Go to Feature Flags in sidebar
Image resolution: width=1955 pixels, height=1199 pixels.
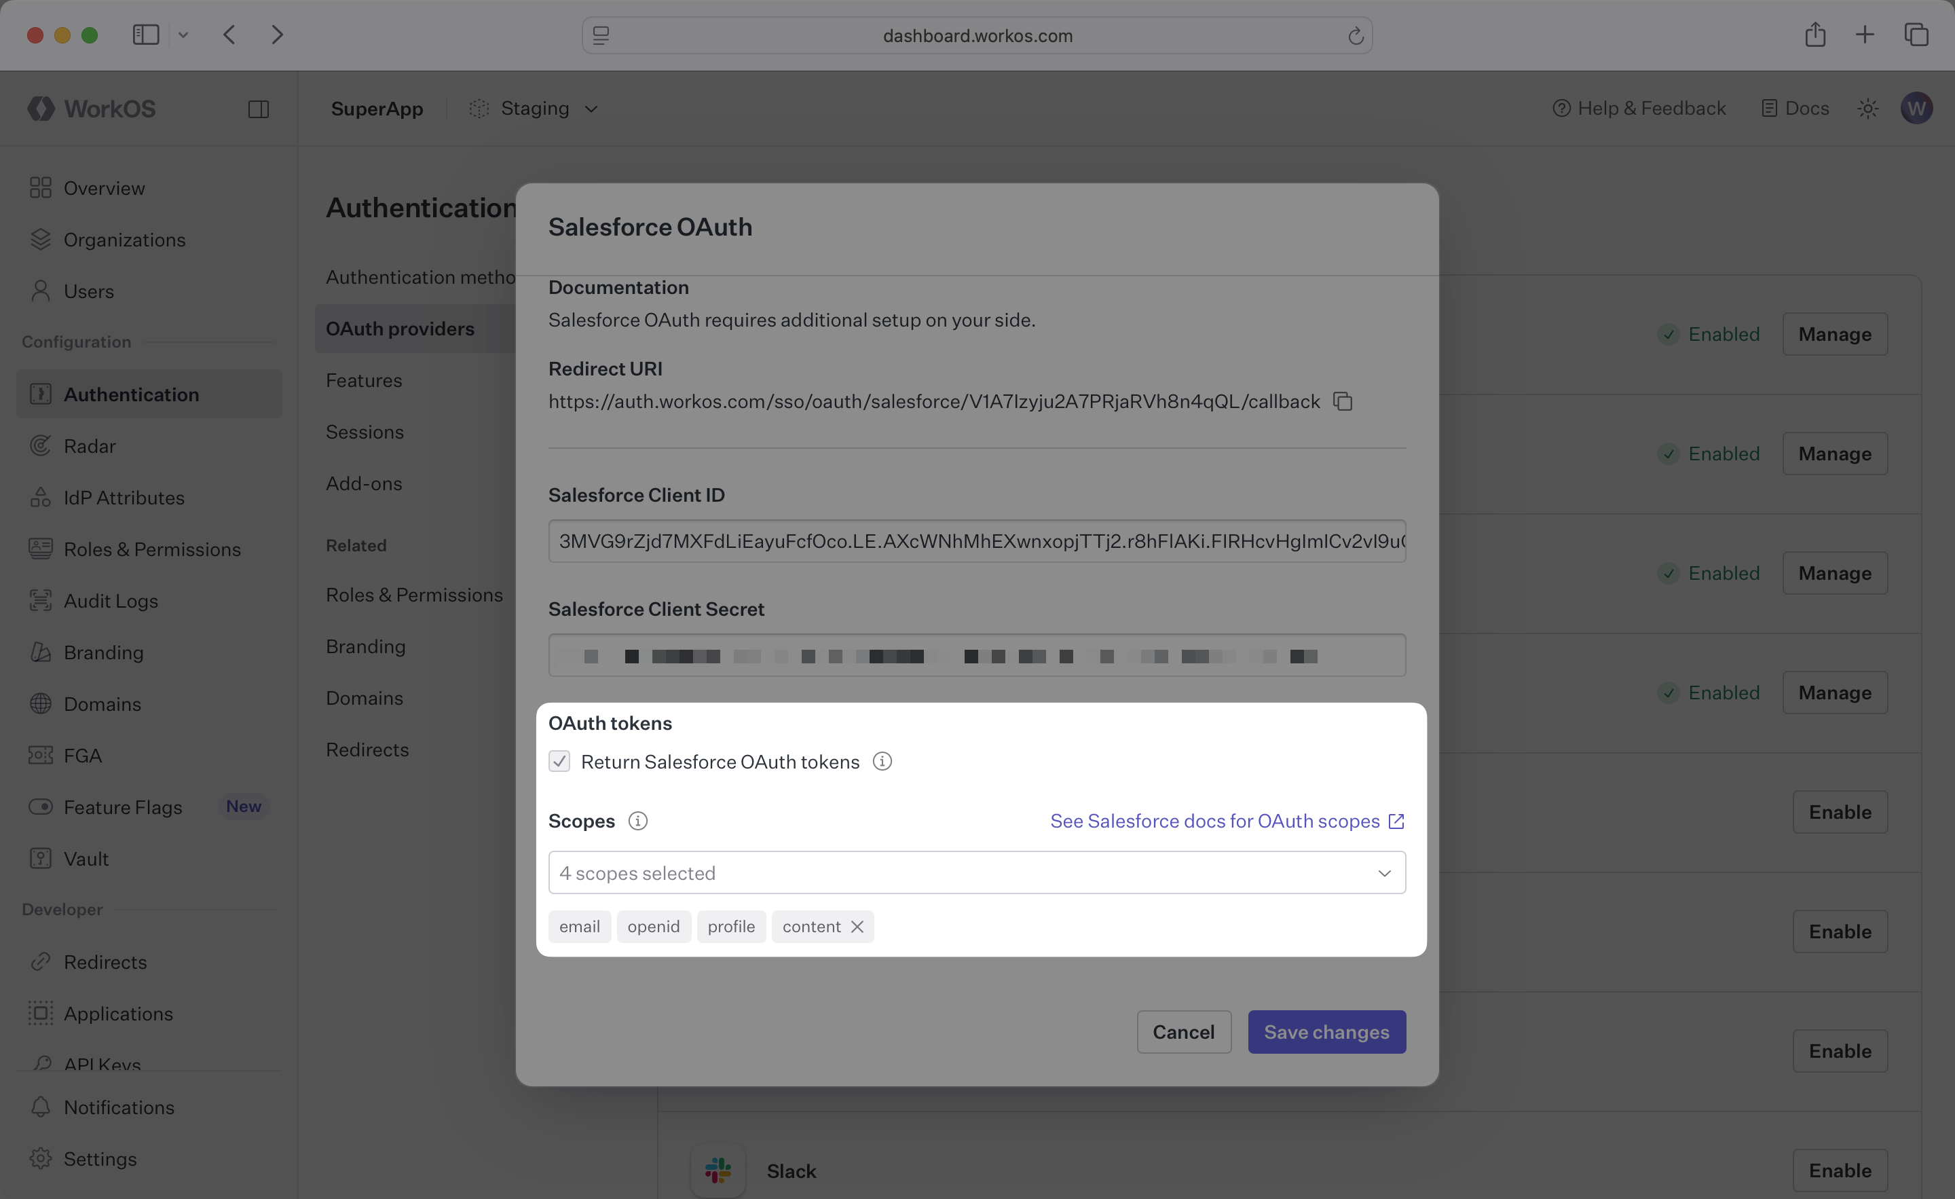(x=123, y=807)
